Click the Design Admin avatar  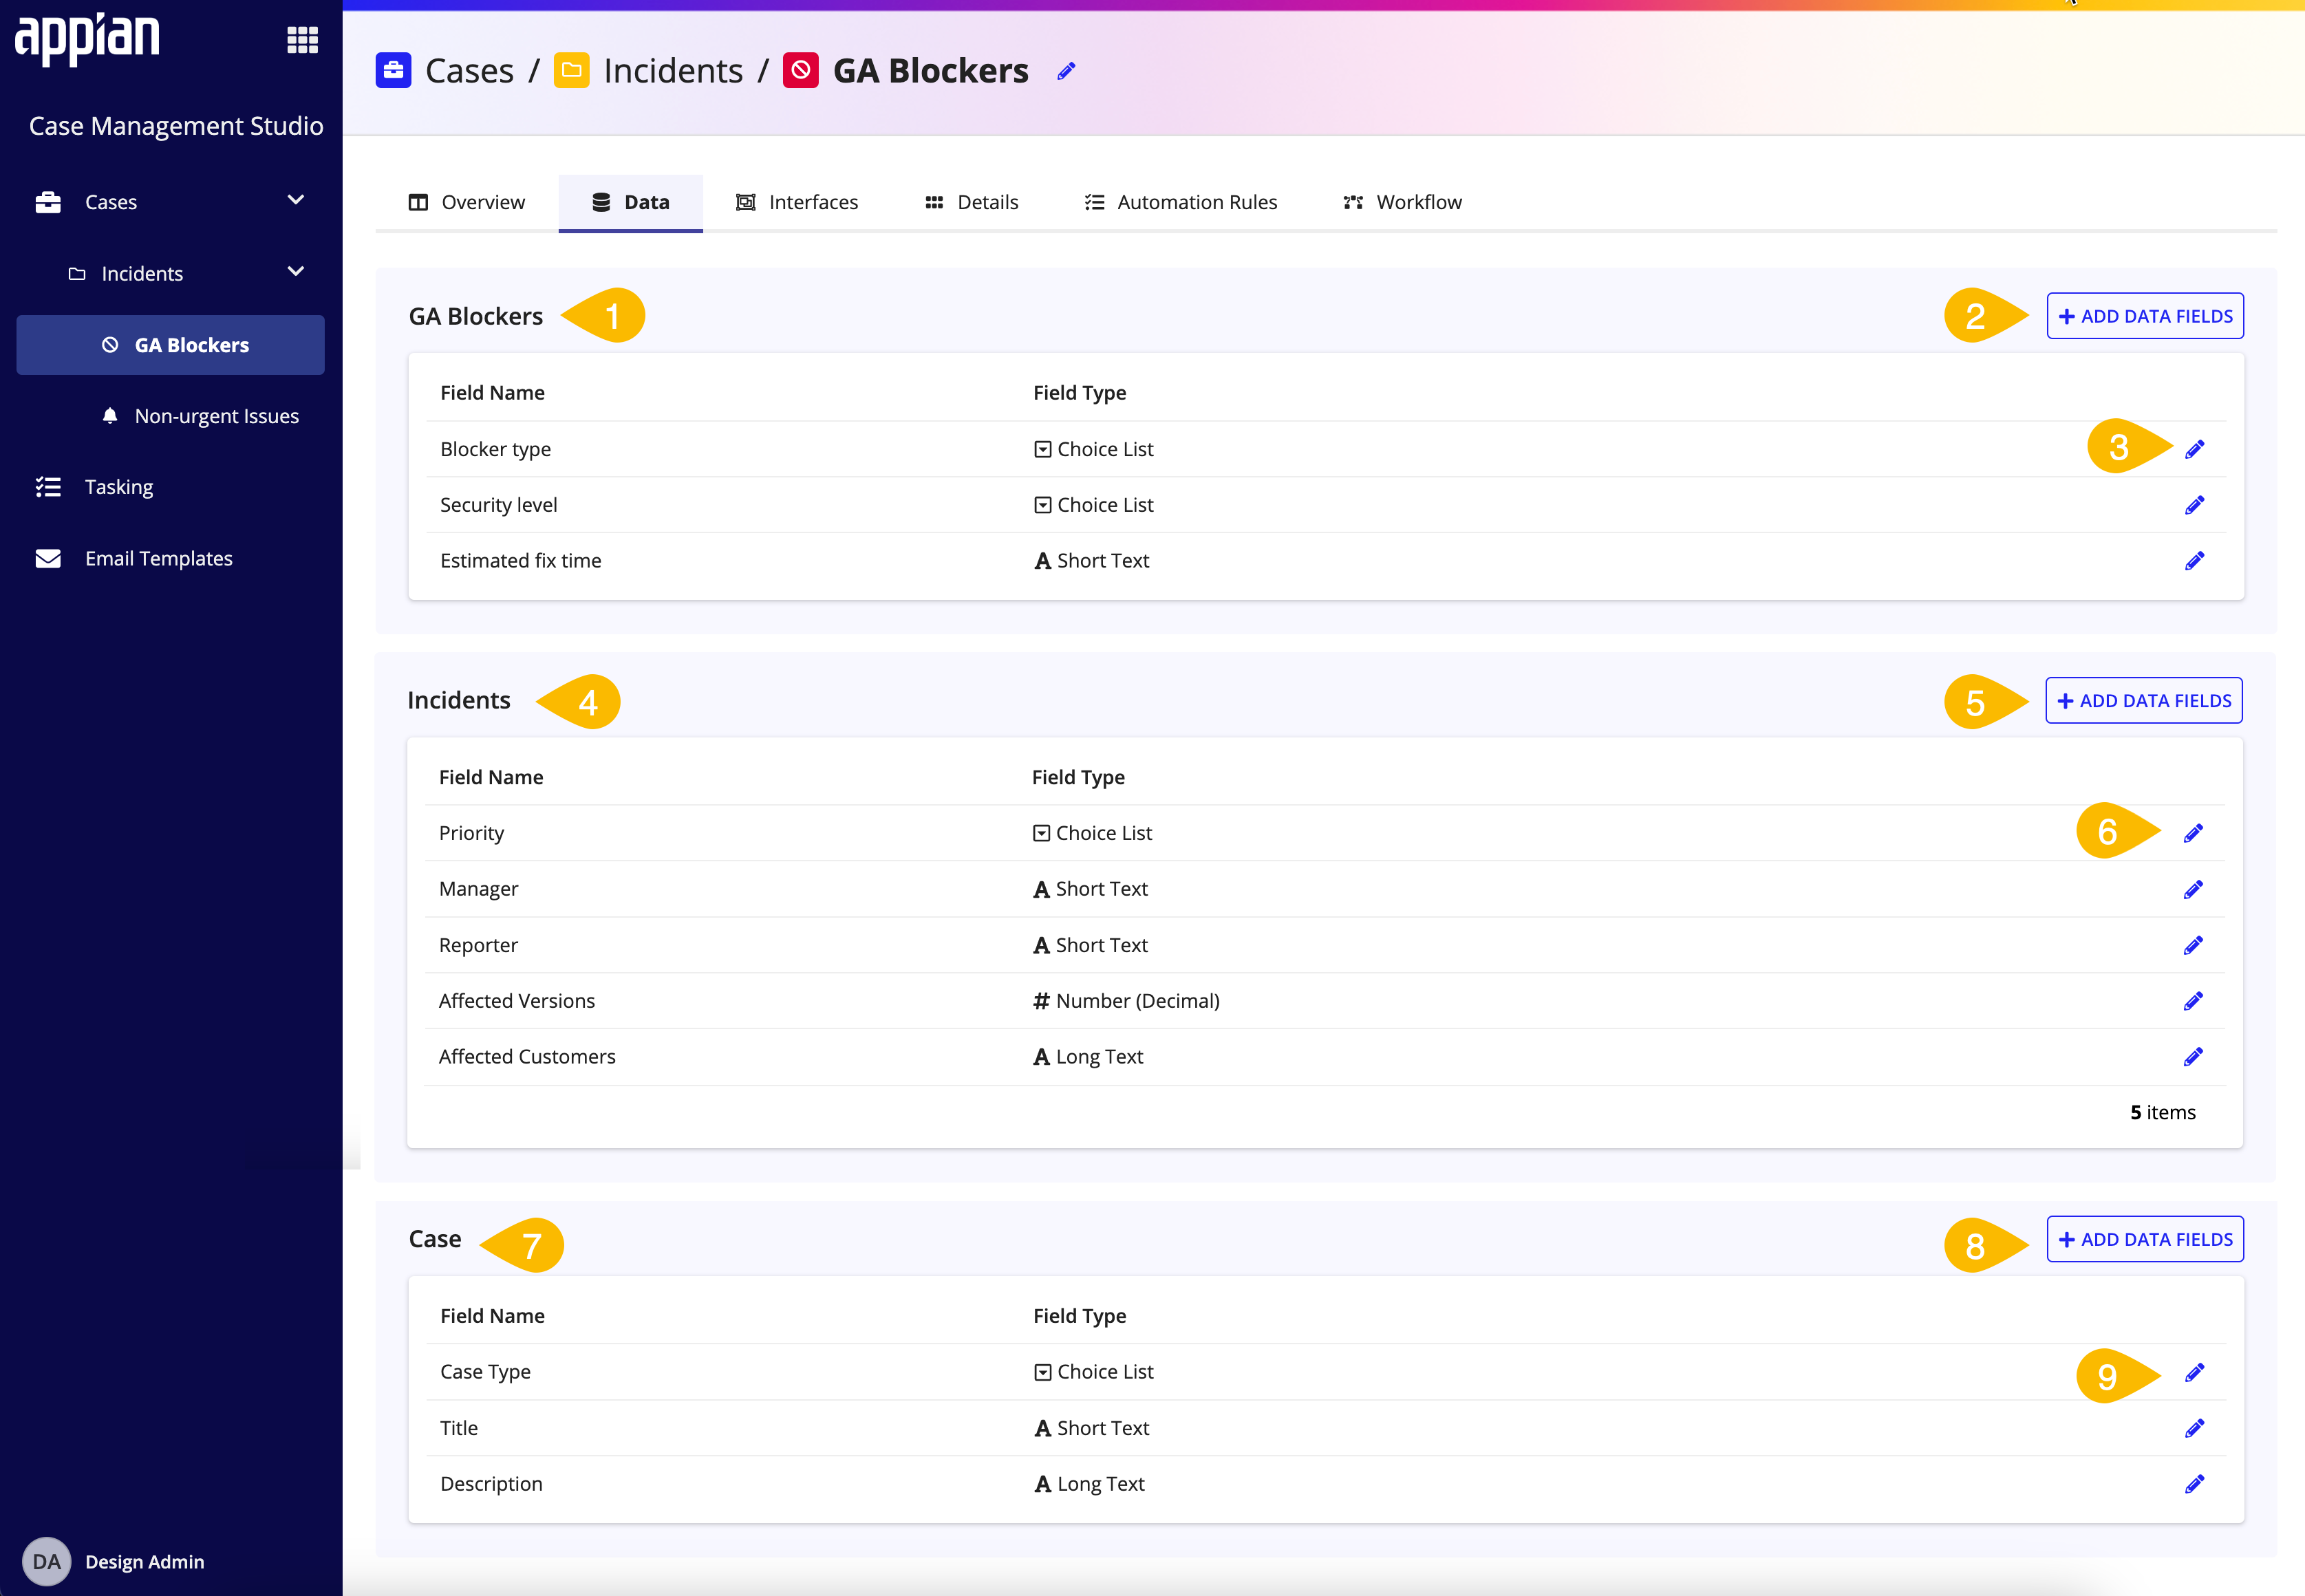coord(46,1561)
